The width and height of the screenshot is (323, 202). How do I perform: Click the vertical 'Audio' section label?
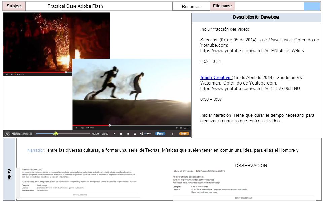tap(9, 175)
